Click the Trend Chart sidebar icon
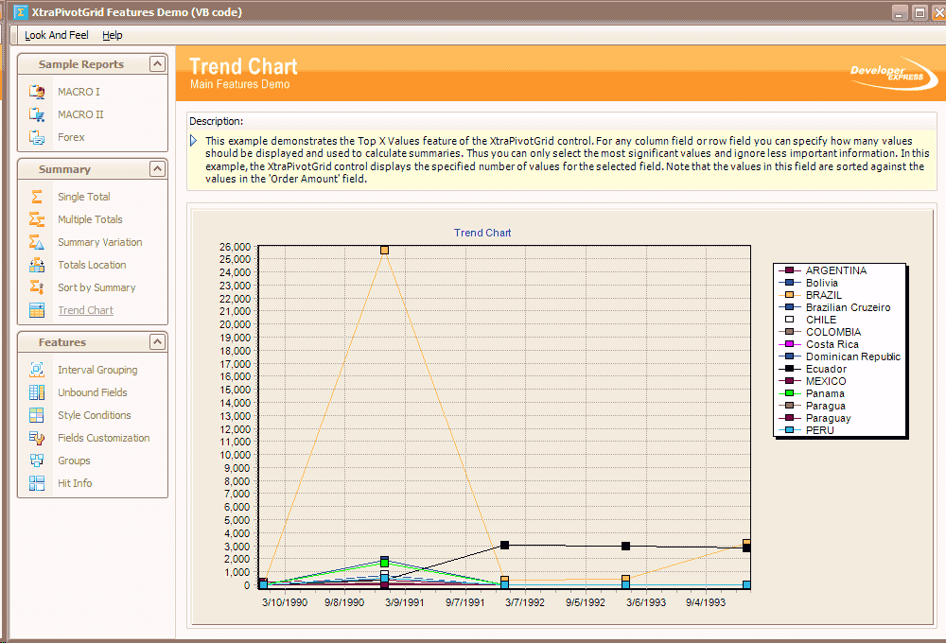946x643 pixels. pyautogui.click(x=37, y=311)
